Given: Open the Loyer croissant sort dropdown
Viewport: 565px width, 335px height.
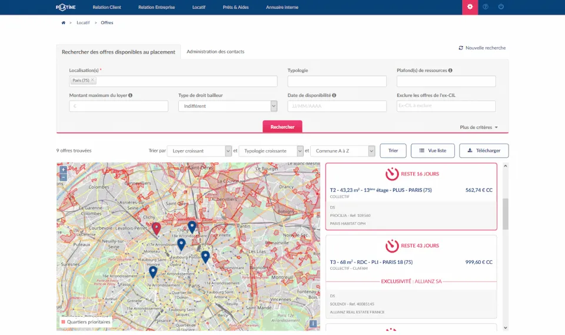Looking at the screenshot, I should 200,151.
